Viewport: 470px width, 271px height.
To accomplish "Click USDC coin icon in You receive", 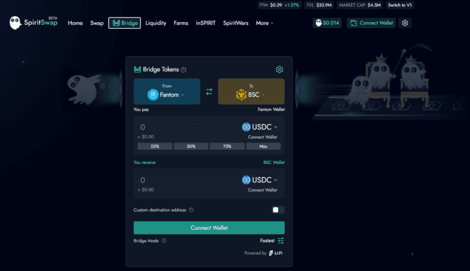I will click(246, 180).
